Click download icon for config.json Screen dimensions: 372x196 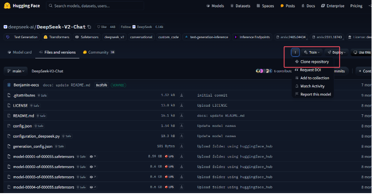[181, 126]
